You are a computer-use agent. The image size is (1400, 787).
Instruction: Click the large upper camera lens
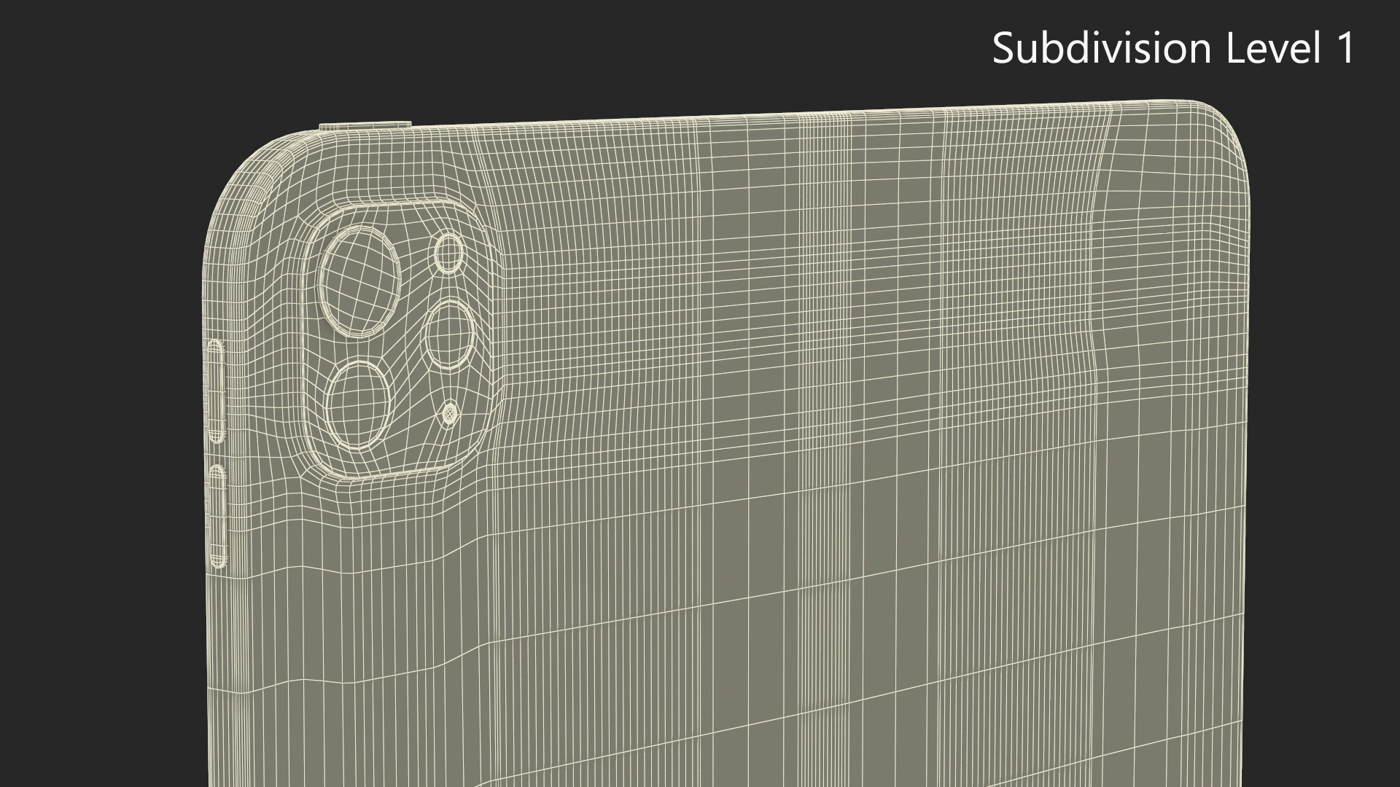(359, 283)
